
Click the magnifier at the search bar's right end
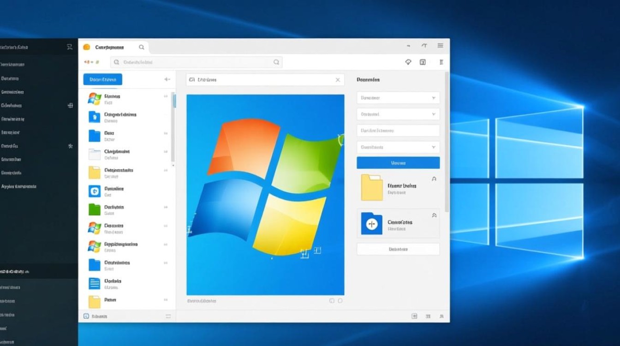[x=276, y=62]
